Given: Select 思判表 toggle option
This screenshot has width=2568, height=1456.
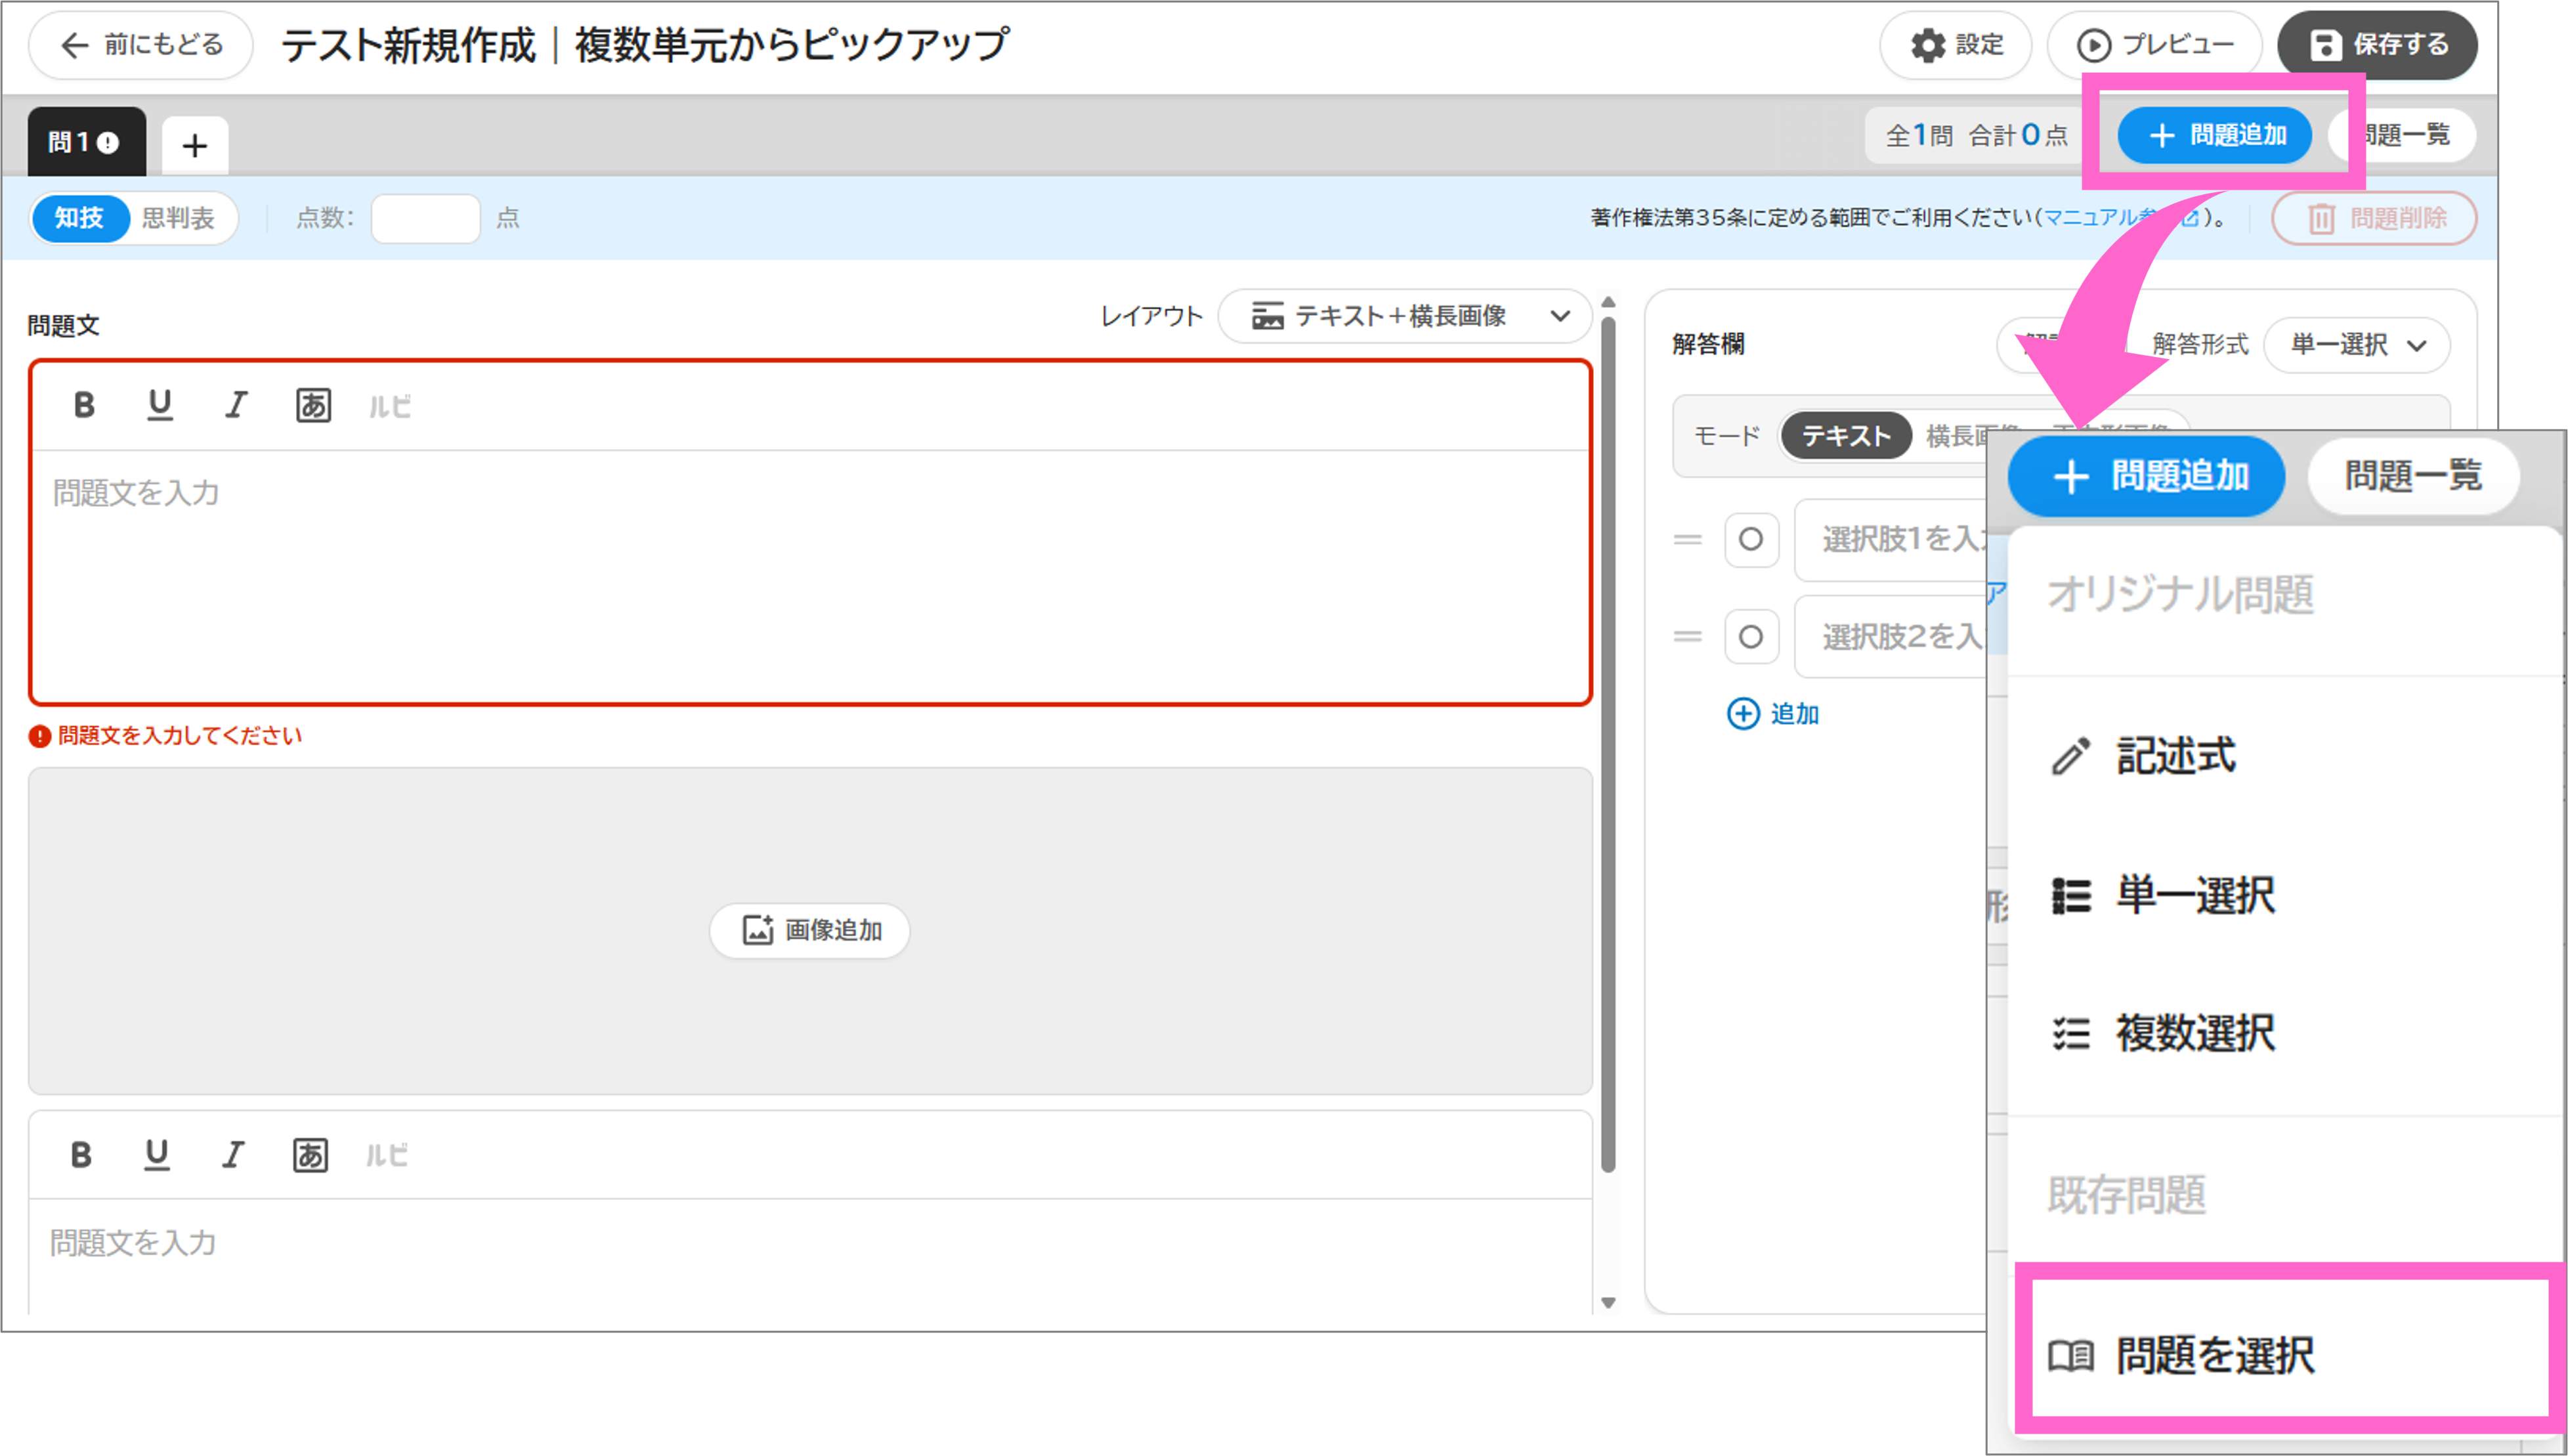Looking at the screenshot, I should tap(178, 218).
